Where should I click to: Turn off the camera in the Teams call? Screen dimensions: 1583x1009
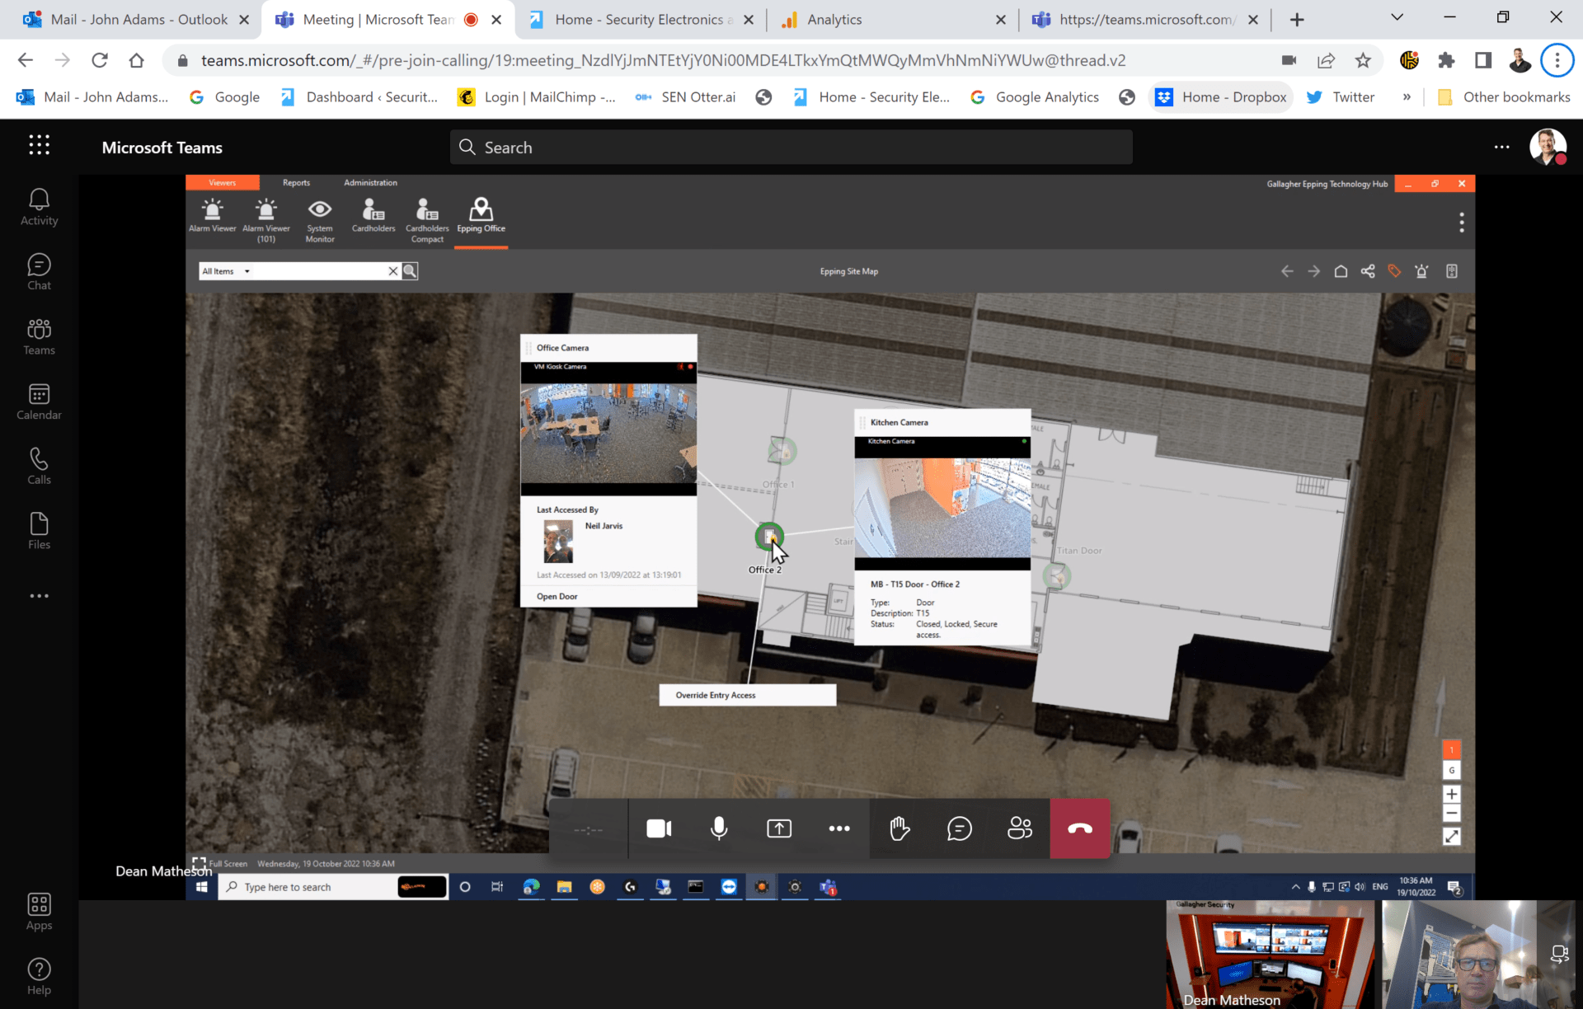[658, 828]
